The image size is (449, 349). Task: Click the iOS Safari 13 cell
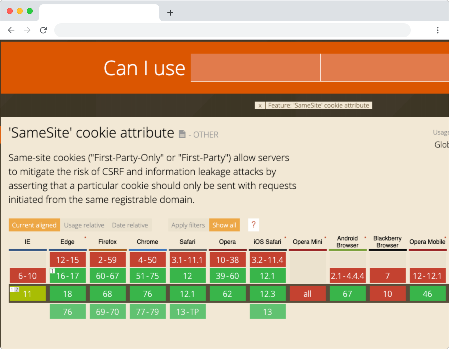(267, 312)
